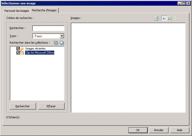192x136 pixels.
Task: Select Clip Art Microsoft Office tree row
Action: tap(40, 53)
